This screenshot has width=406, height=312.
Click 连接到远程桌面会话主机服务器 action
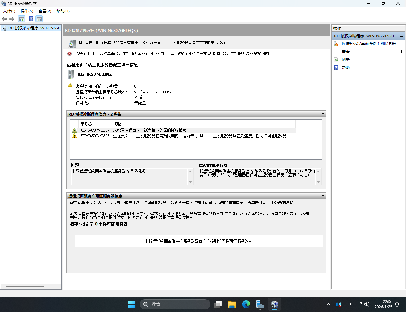click(x=368, y=44)
